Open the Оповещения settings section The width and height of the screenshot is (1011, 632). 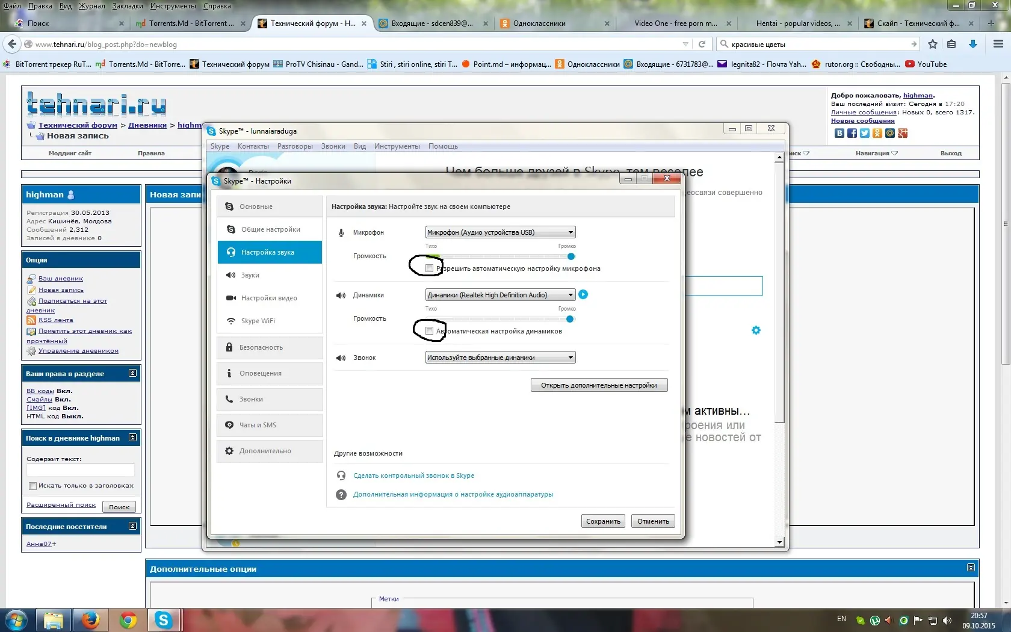270,373
